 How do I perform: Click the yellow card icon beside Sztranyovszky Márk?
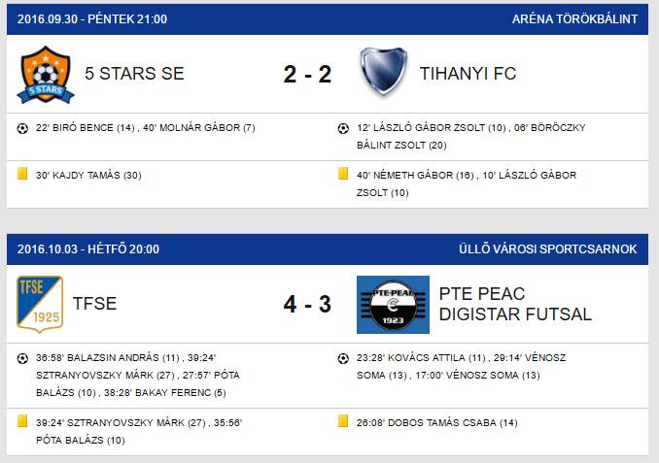point(22,421)
